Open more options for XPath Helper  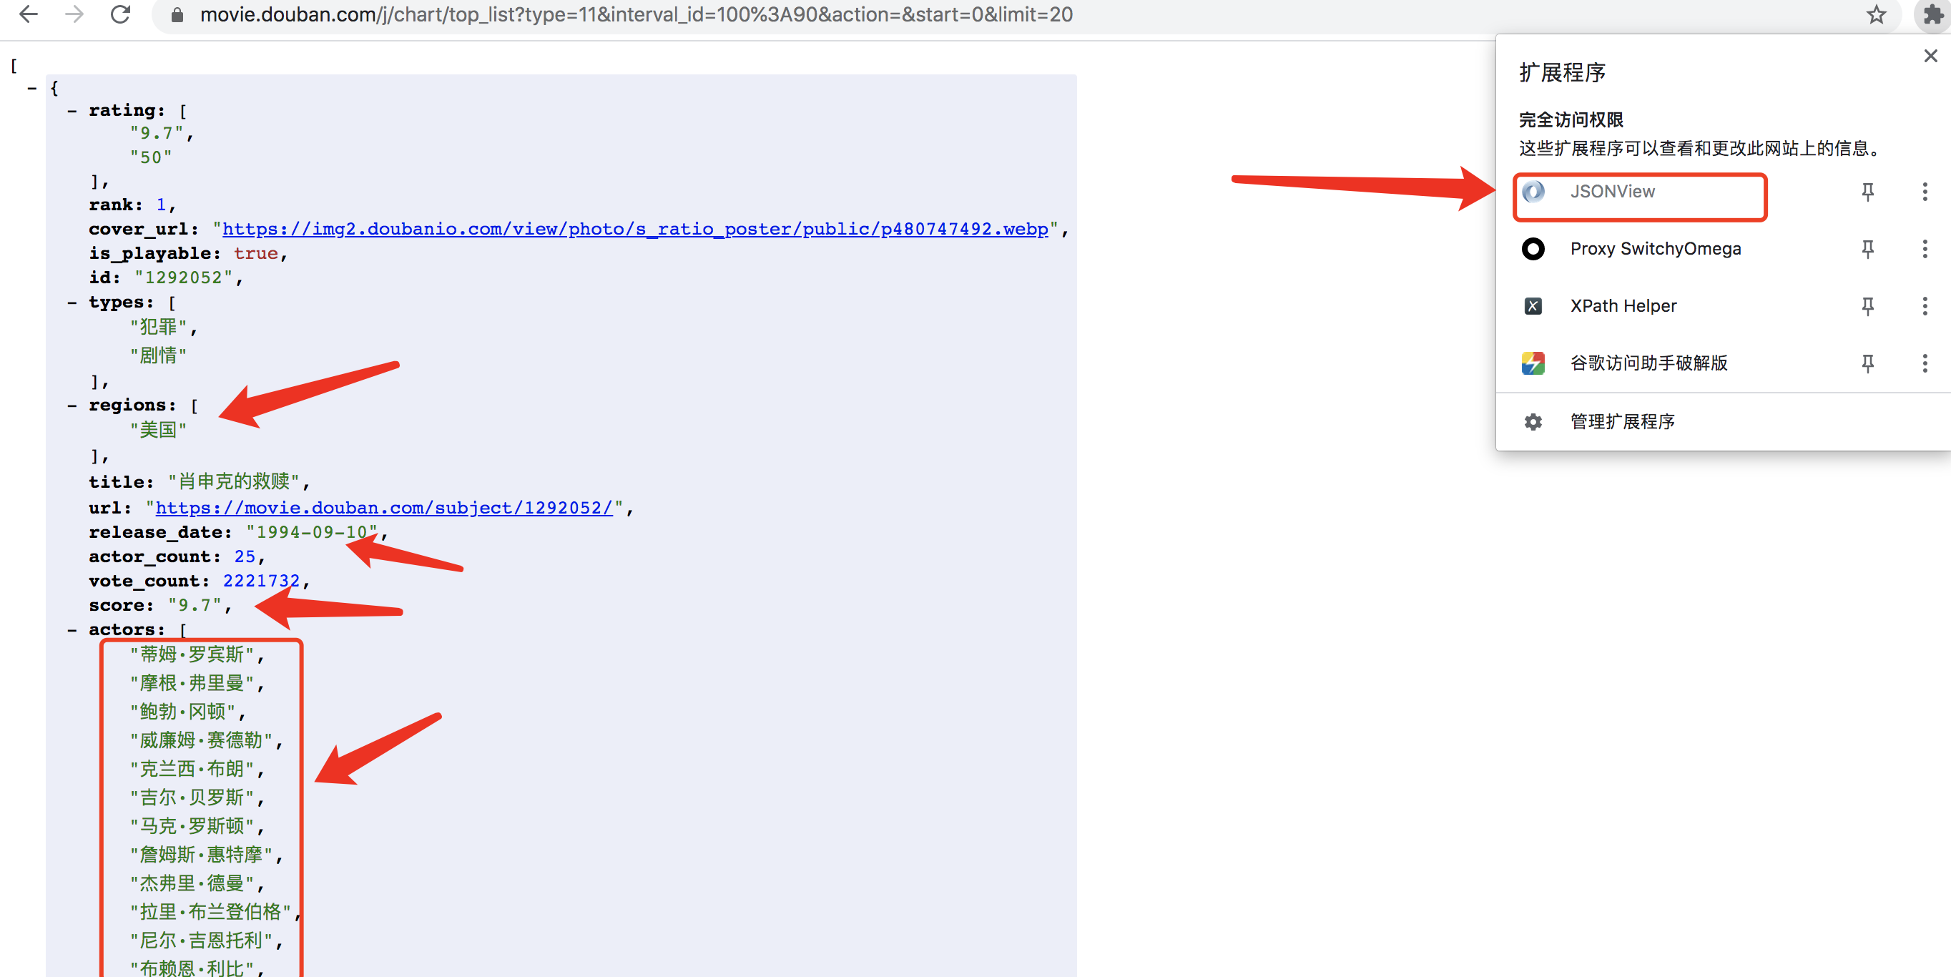tap(1925, 306)
